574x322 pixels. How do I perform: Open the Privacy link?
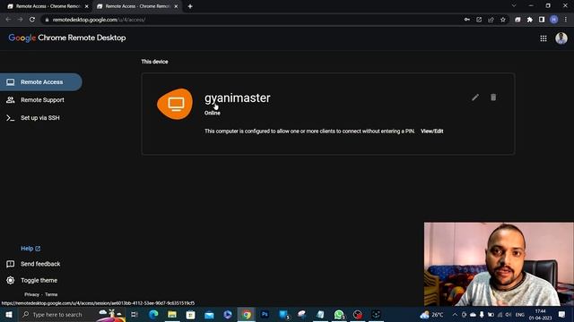[x=31, y=294]
